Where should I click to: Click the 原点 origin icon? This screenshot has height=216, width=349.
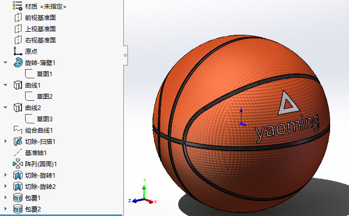[x=18, y=51]
